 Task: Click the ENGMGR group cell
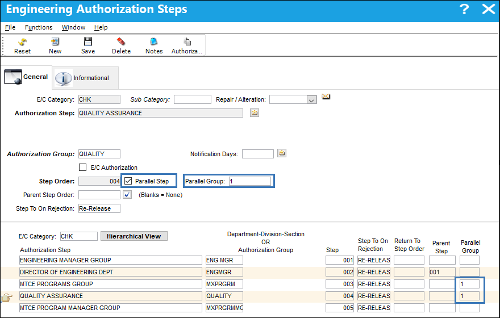[x=224, y=272]
